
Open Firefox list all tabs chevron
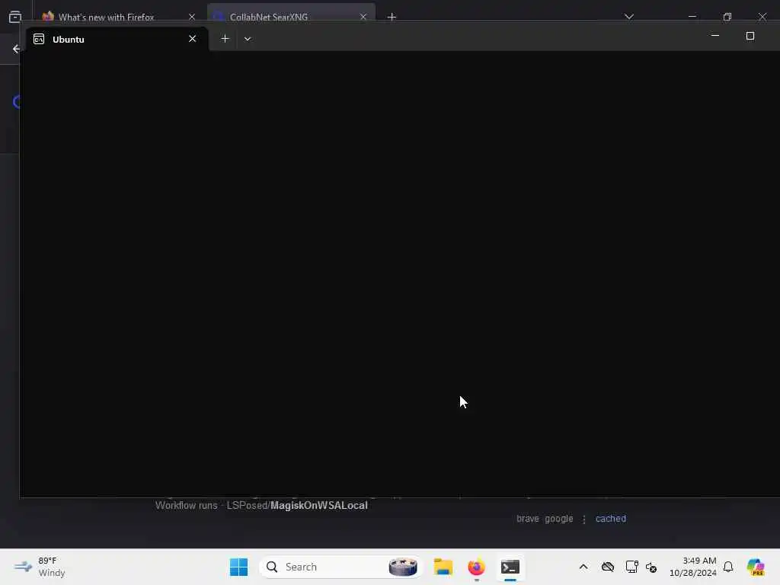point(628,17)
